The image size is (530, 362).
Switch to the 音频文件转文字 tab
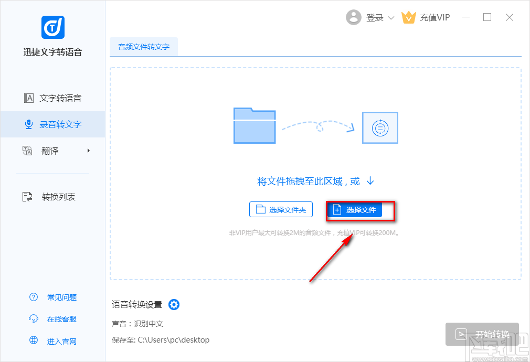tap(143, 47)
